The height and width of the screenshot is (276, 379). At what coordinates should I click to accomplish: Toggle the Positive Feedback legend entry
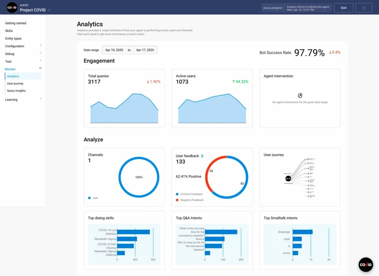(190, 193)
